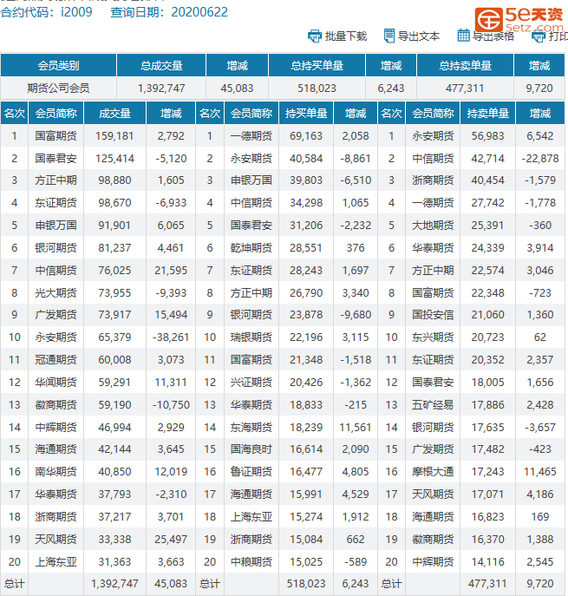The height and width of the screenshot is (596, 568).
Task: Click short change value 11,465
Action: (540, 472)
